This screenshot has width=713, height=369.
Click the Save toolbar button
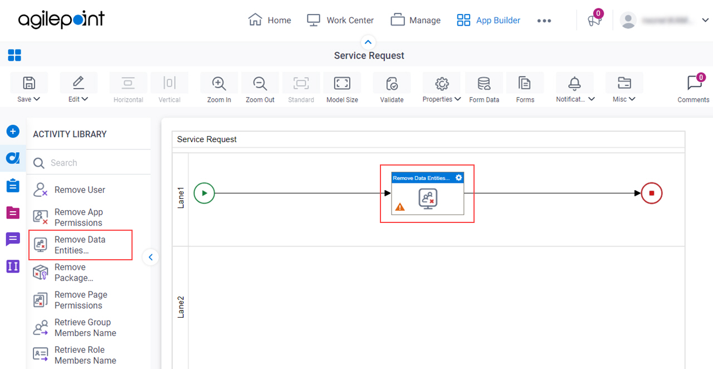click(28, 83)
